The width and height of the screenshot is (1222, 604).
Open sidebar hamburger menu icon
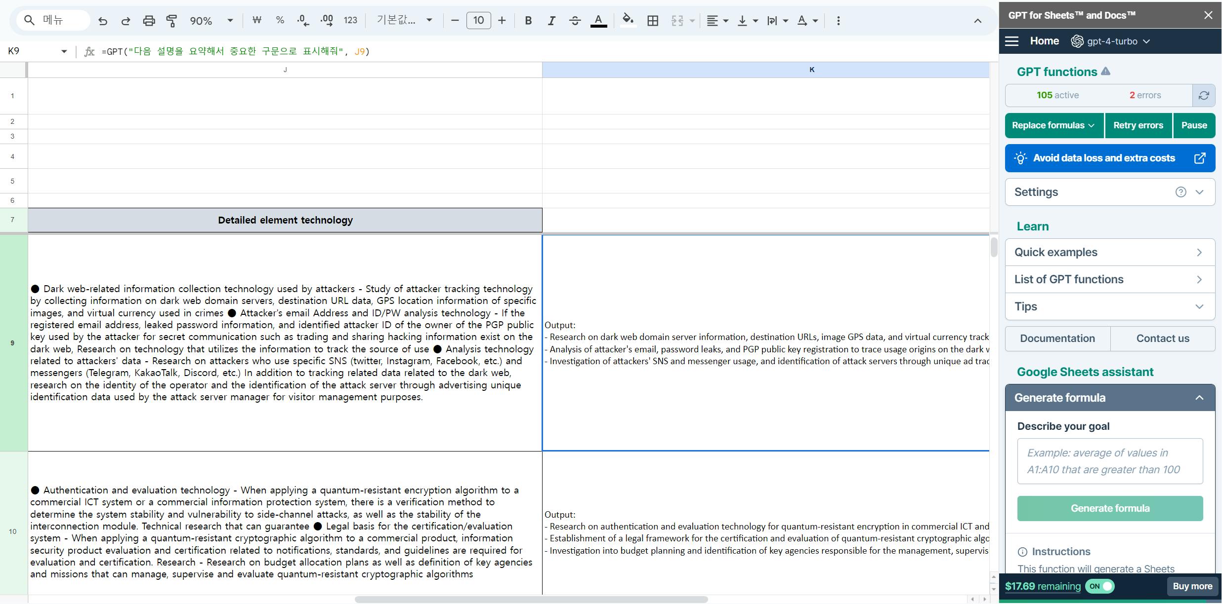coord(1011,41)
